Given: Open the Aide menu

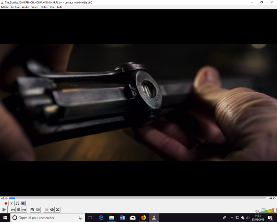Looking at the screenshot, I should pos(60,7).
